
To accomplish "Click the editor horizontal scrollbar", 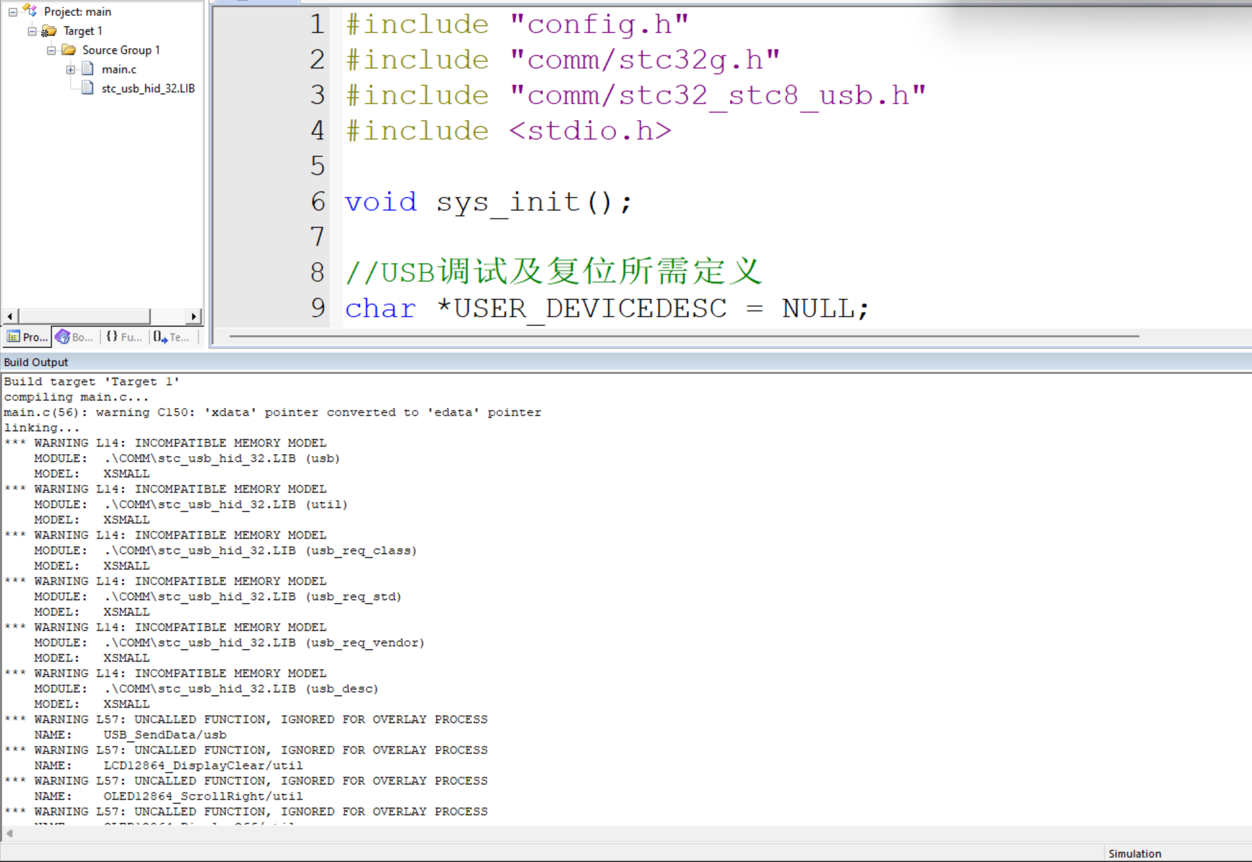I will [684, 336].
